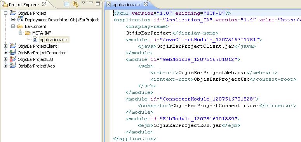Close the Project Explorer tab

click(x=44, y=4)
